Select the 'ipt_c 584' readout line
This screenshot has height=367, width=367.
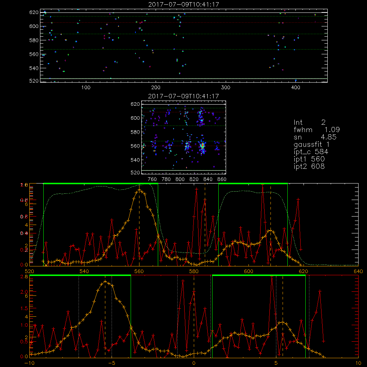[x=311, y=152]
